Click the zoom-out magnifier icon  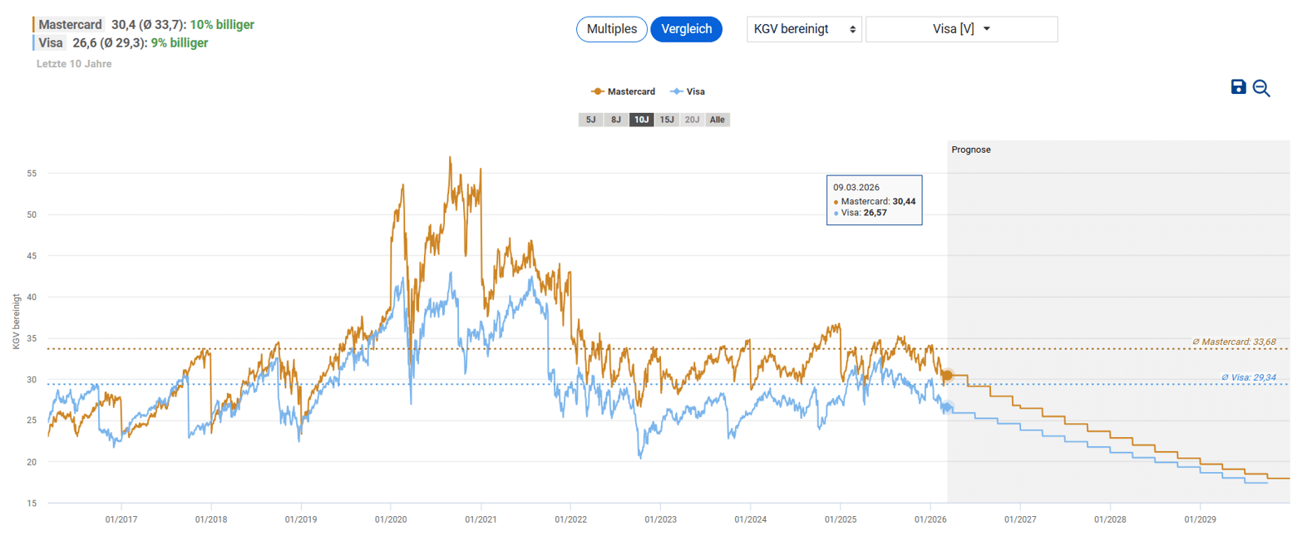point(1261,88)
